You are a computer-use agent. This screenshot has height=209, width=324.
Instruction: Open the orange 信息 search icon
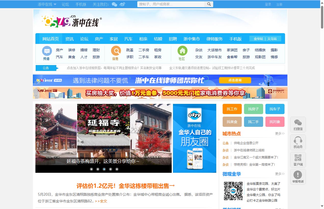pos(116,51)
